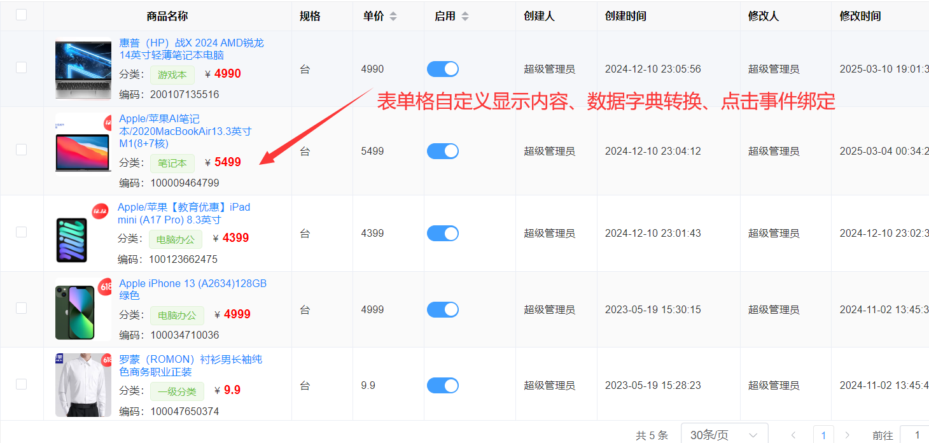The height and width of the screenshot is (443, 929).
Task: Click the red price ￥5499
Action: [x=223, y=162]
